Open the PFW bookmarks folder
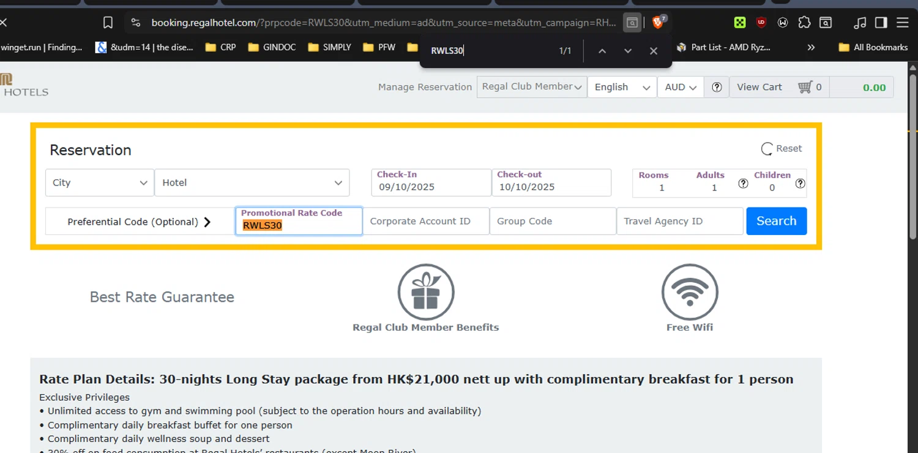The height and width of the screenshot is (453, 918). pyautogui.click(x=379, y=47)
